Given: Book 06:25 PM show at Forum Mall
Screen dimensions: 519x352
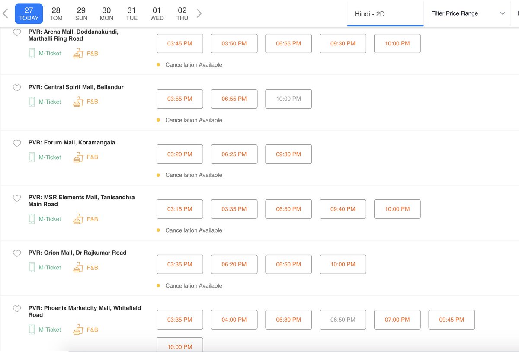Looking at the screenshot, I should click(234, 154).
